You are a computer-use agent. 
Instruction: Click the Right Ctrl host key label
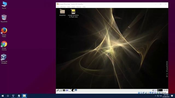click(164, 93)
